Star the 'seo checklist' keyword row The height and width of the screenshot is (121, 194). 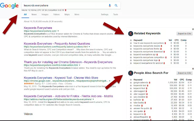tap(131, 97)
